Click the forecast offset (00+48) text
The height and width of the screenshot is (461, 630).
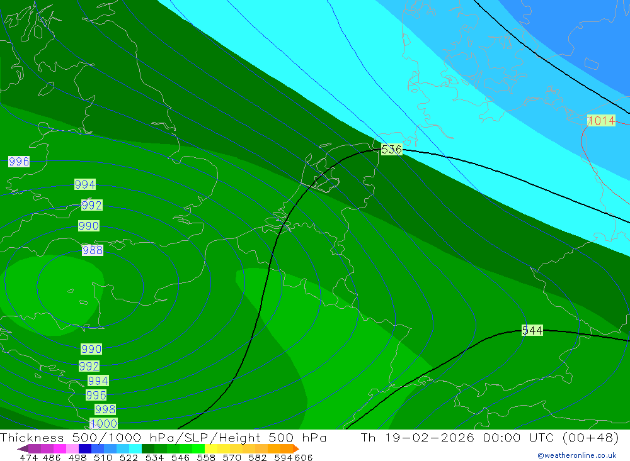[x=591, y=437]
